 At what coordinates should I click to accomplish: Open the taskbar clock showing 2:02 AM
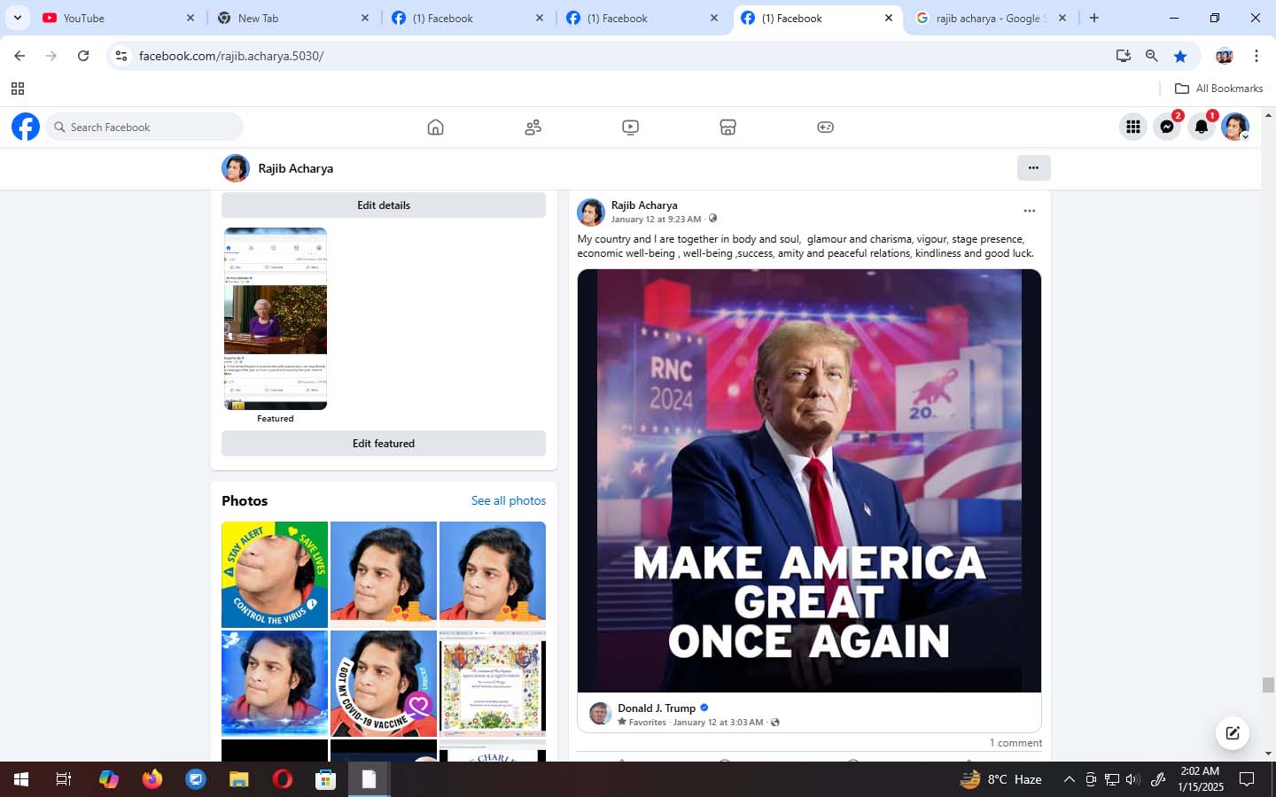[x=1201, y=779]
